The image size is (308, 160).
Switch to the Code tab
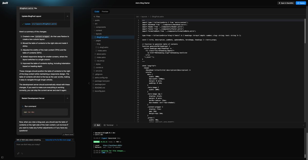[x=97, y=12]
